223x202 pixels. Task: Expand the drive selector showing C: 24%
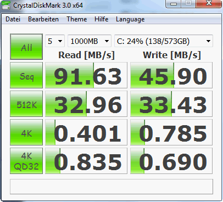click(164, 41)
